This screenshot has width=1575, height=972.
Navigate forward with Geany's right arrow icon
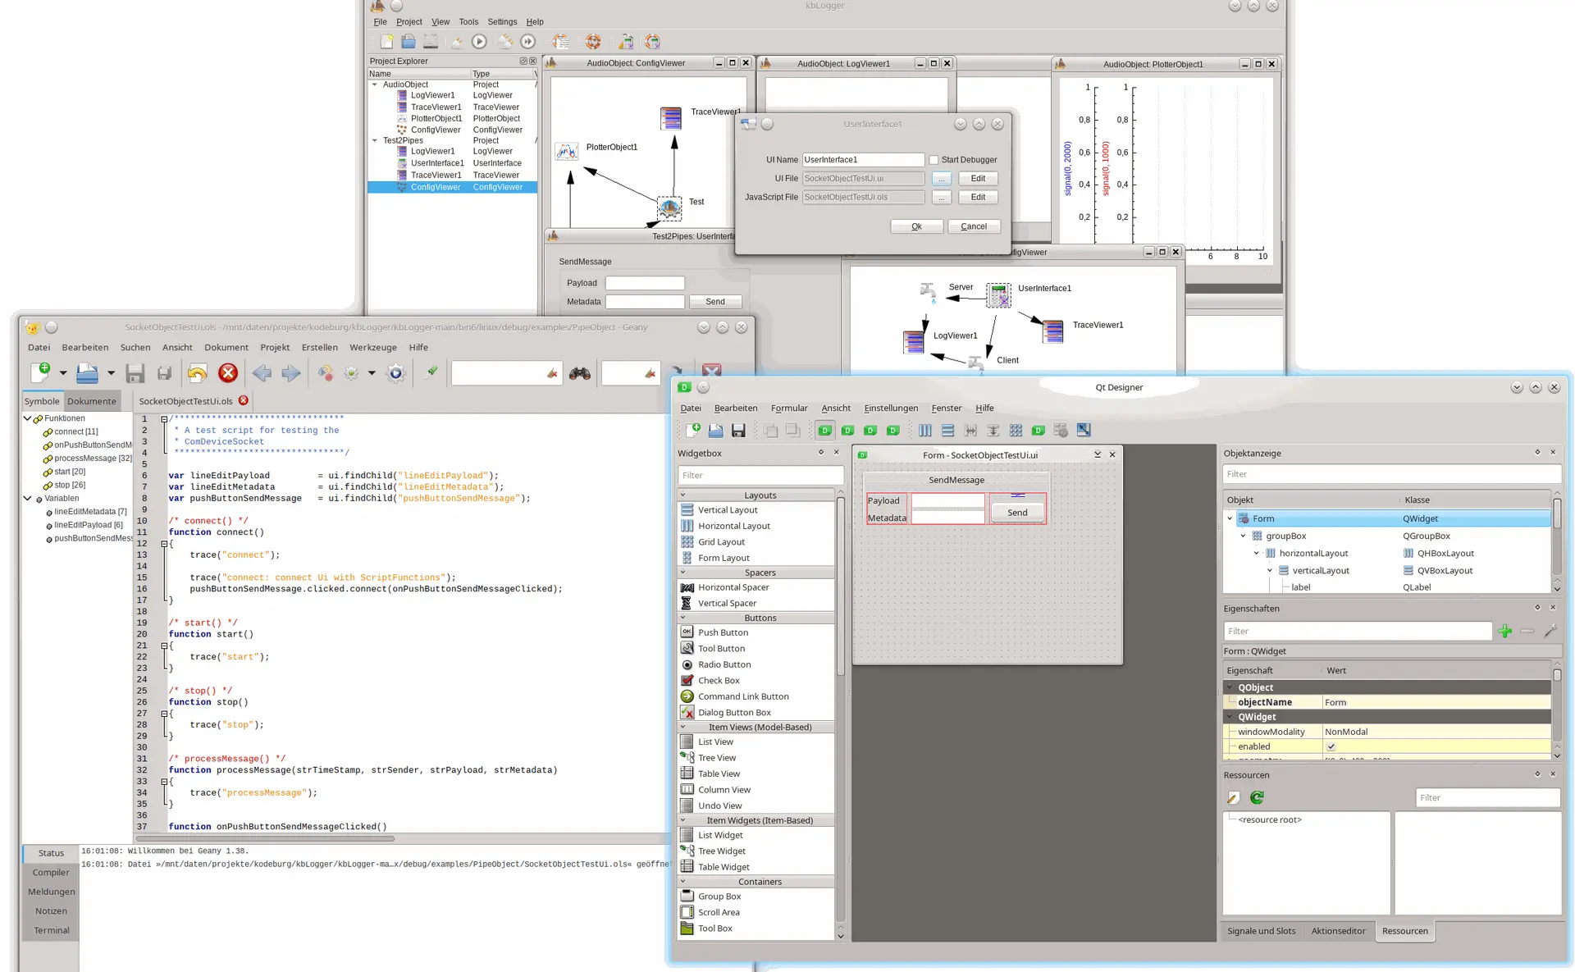(290, 373)
